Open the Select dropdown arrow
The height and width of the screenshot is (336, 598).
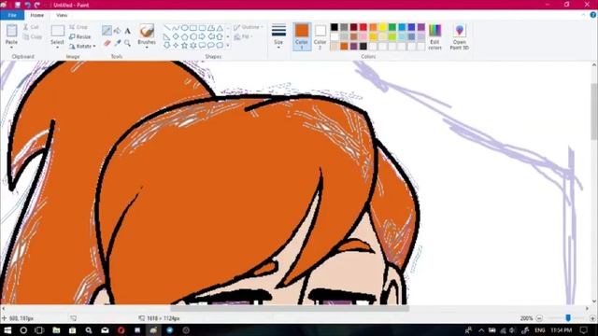[58, 48]
